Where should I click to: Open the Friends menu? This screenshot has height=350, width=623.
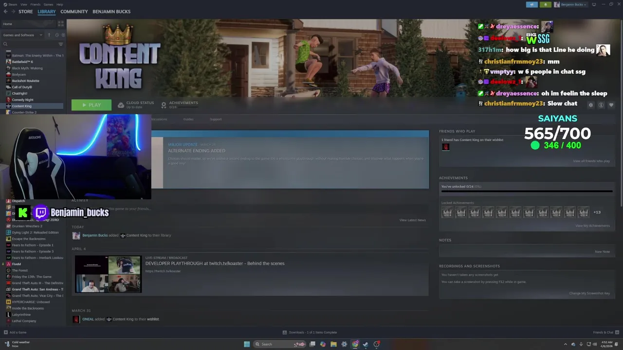point(36,4)
